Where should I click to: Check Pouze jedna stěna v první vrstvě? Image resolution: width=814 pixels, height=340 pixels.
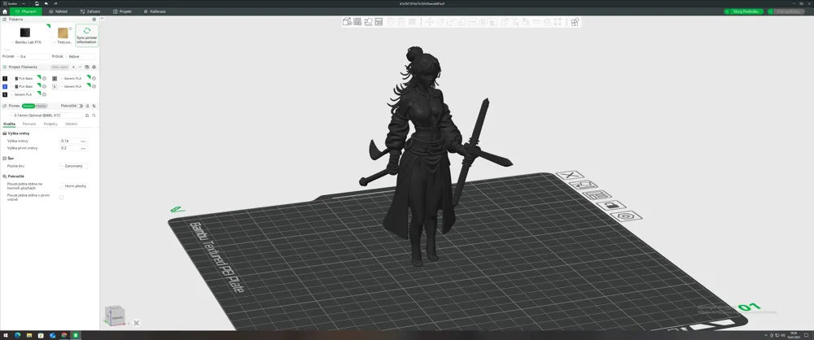point(61,198)
